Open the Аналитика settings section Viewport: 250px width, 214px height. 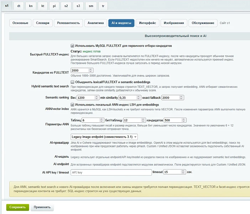coord(96,23)
